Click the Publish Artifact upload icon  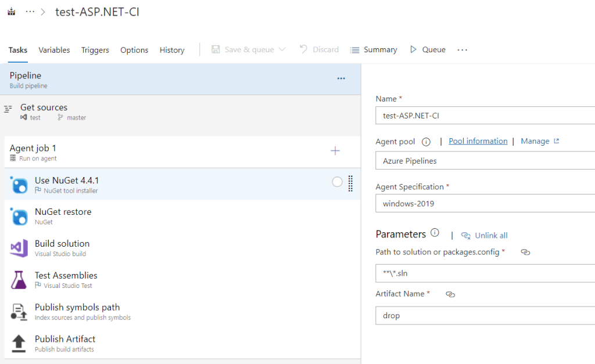[19, 344]
